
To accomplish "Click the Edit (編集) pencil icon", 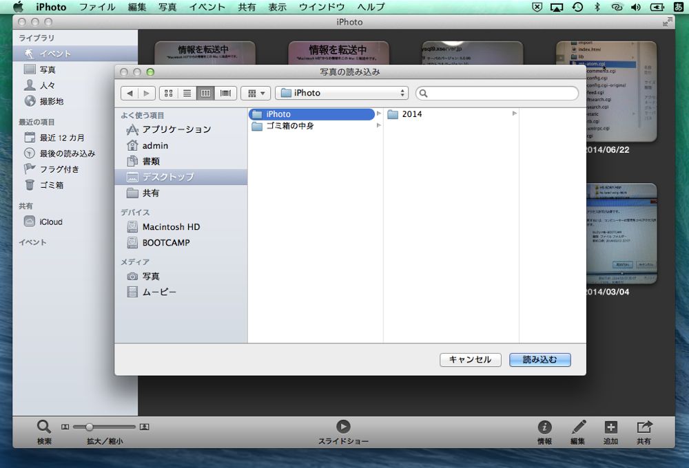I will [x=578, y=427].
